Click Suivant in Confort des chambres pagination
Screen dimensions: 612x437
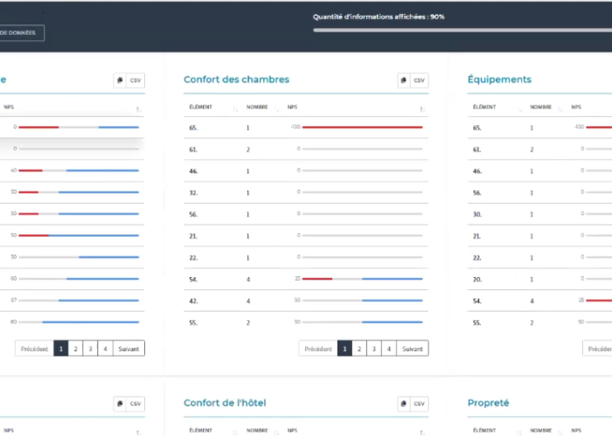(413, 349)
